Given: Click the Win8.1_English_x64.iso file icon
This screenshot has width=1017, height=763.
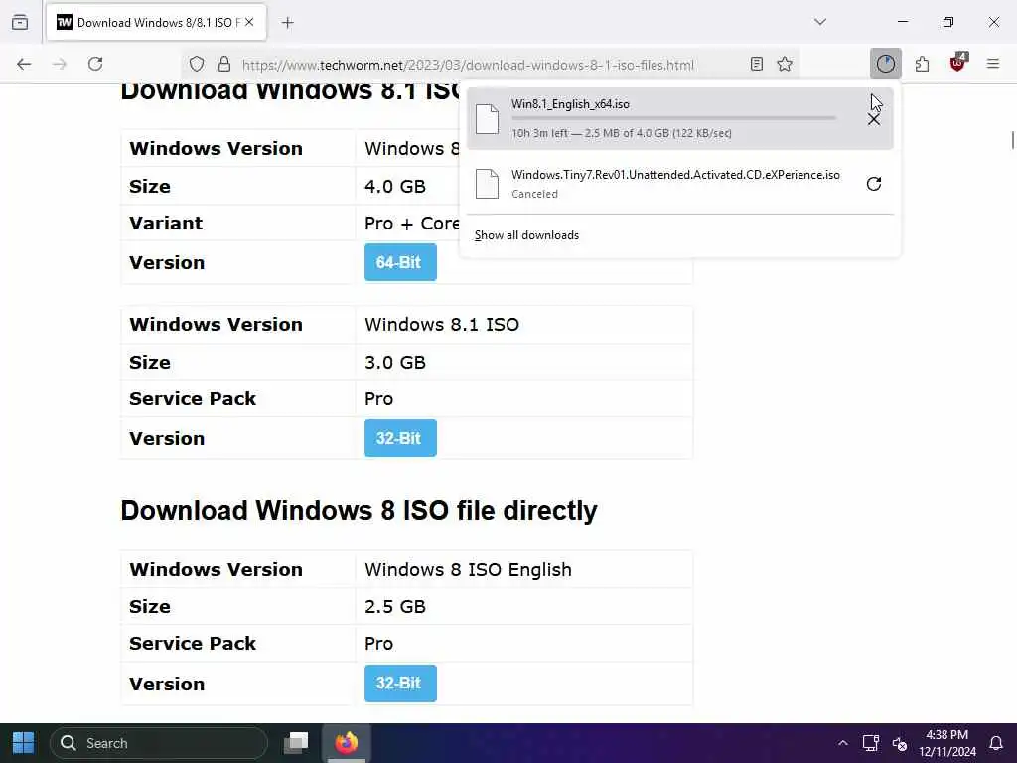Looking at the screenshot, I should [x=487, y=119].
